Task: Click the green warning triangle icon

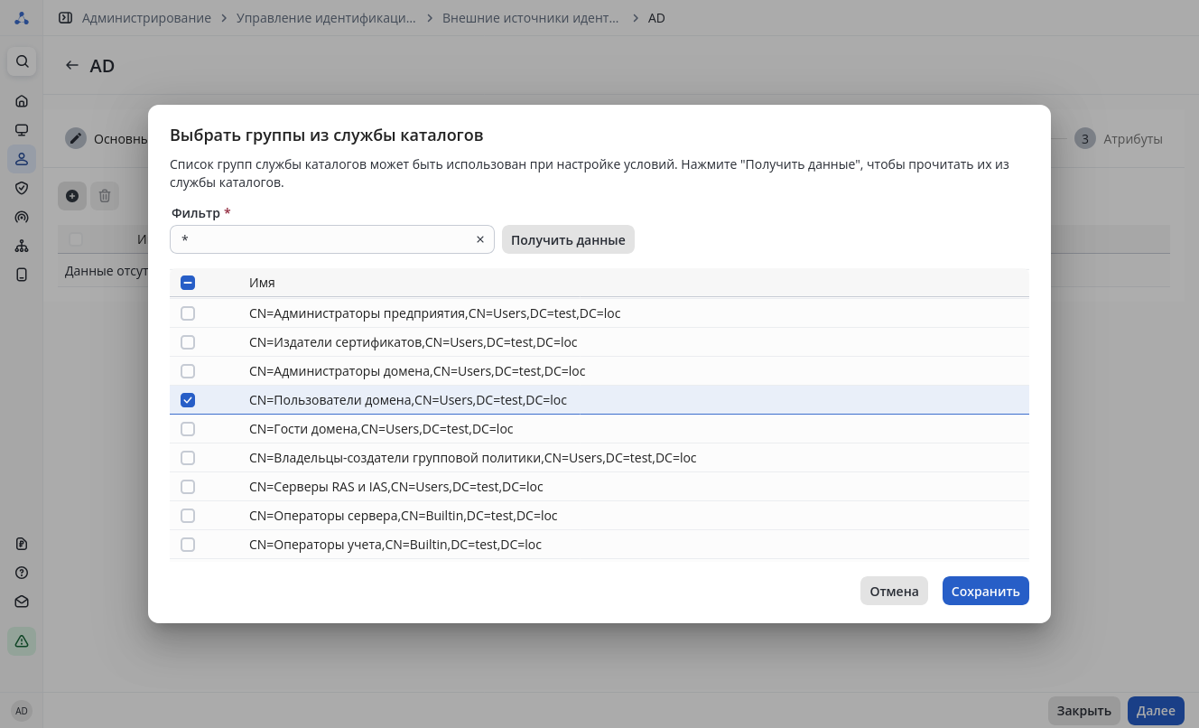Action: pos(22,641)
